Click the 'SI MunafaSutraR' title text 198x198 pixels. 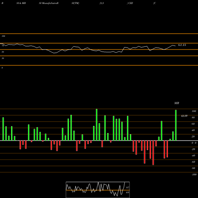tap(49, 3)
